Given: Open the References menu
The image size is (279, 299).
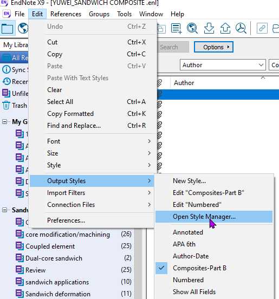Looking at the screenshot, I should (x=66, y=14).
